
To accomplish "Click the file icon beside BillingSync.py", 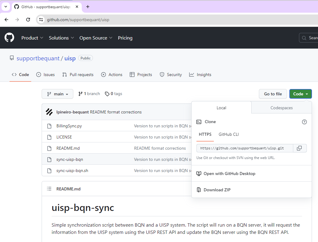I will pos(49,126).
